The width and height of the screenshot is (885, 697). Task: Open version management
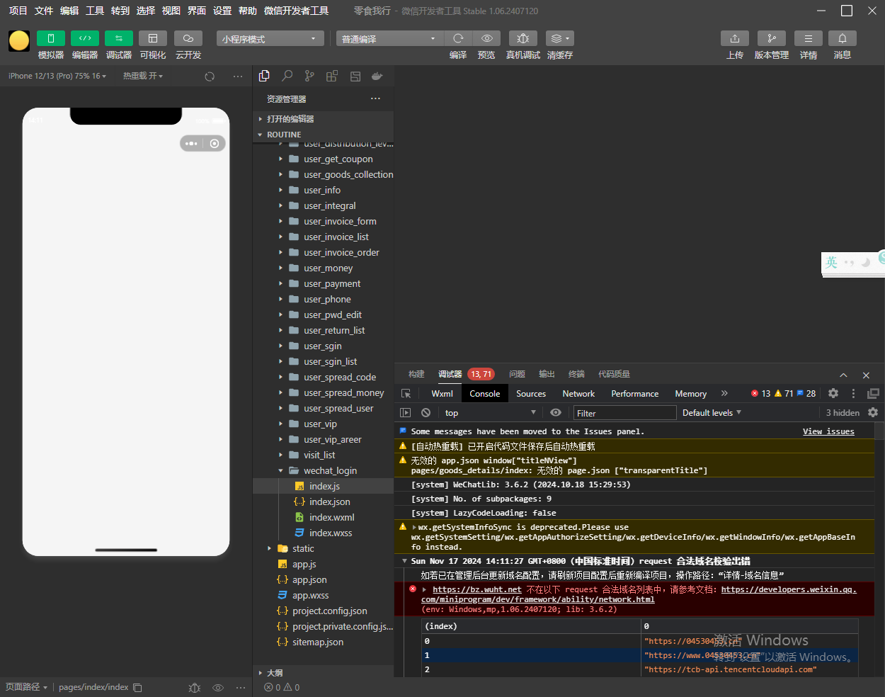click(x=772, y=38)
